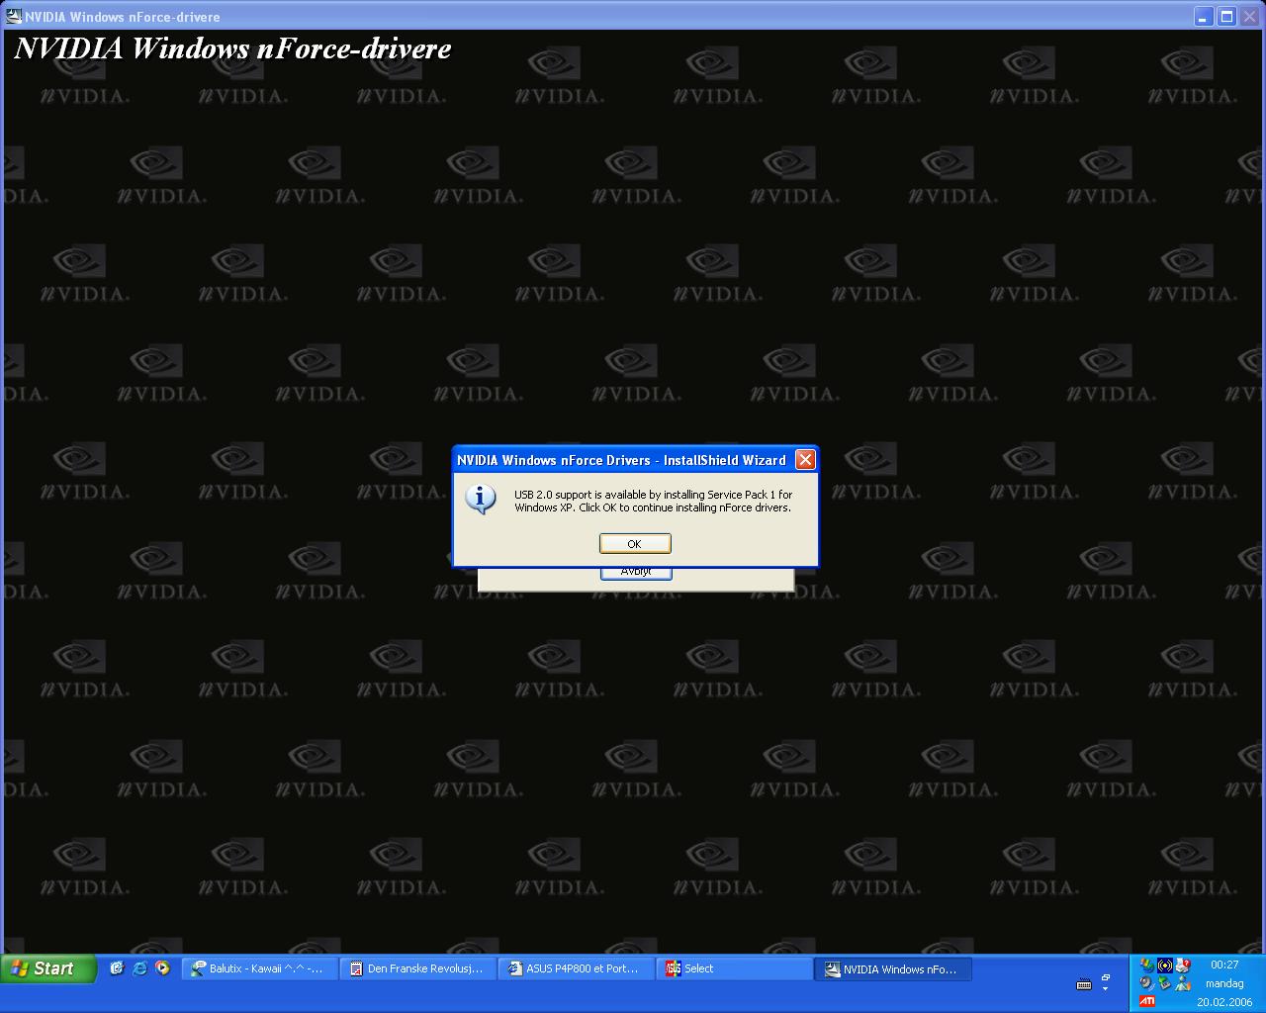Open the speaker volume tray icon
1266x1013 pixels.
tap(1147, 983)
